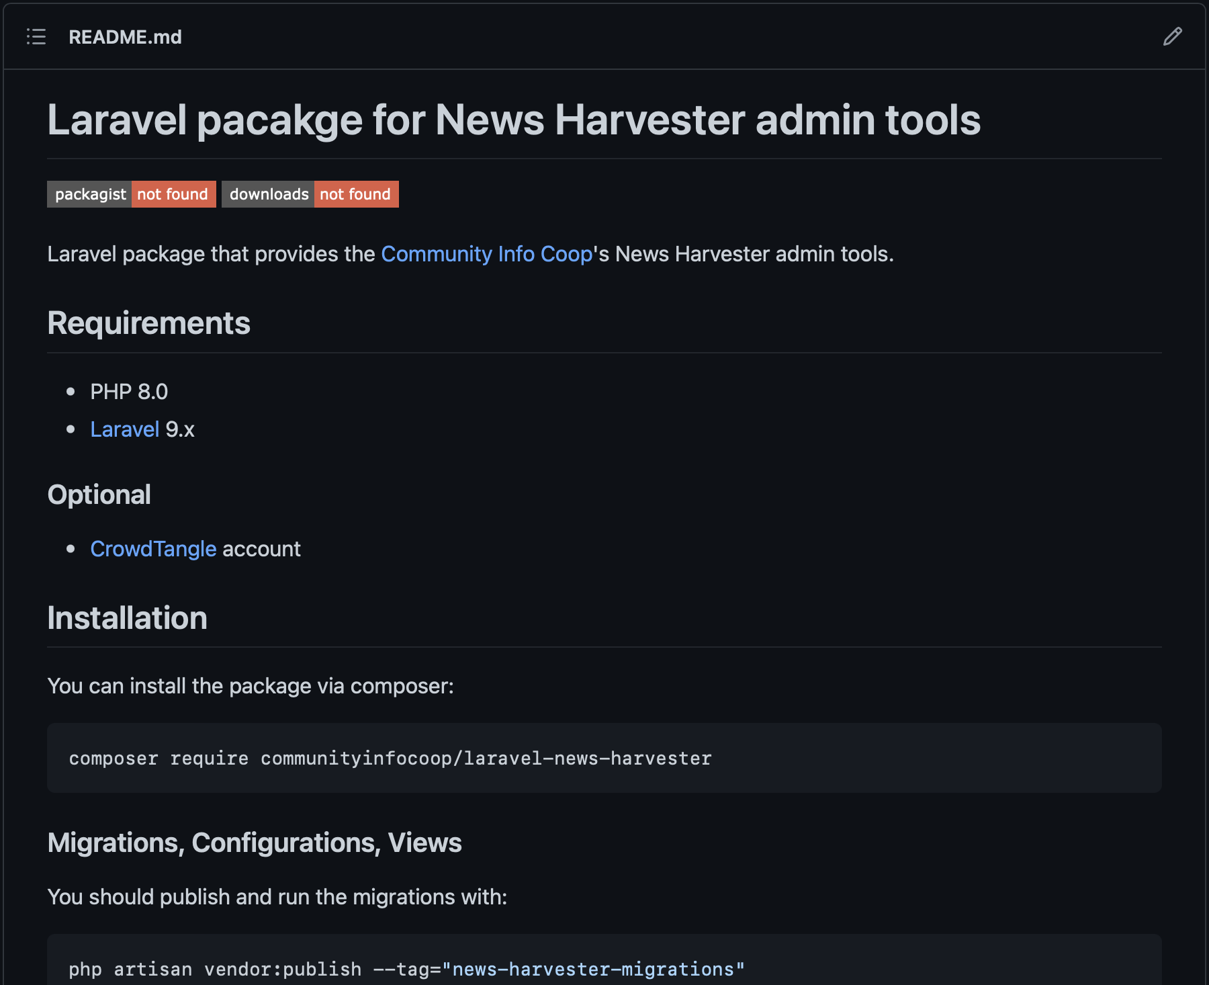
Task: Follow the Community Info Coop link
Action: point(486,254)
